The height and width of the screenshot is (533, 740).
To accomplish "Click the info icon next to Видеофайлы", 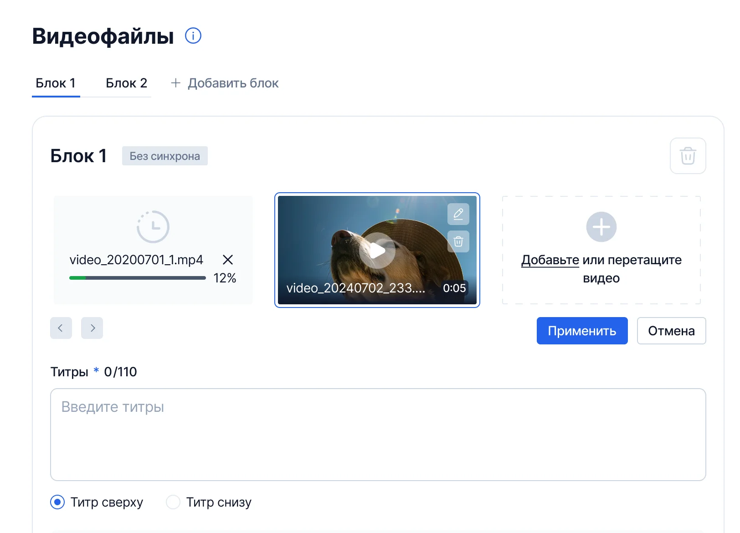I will 193,36.
